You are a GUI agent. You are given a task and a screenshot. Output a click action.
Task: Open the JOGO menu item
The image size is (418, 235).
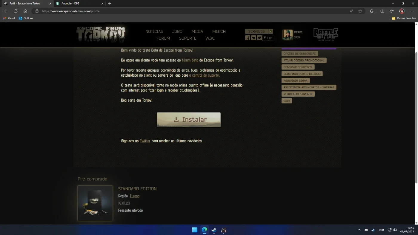click(x=177, y=31)
